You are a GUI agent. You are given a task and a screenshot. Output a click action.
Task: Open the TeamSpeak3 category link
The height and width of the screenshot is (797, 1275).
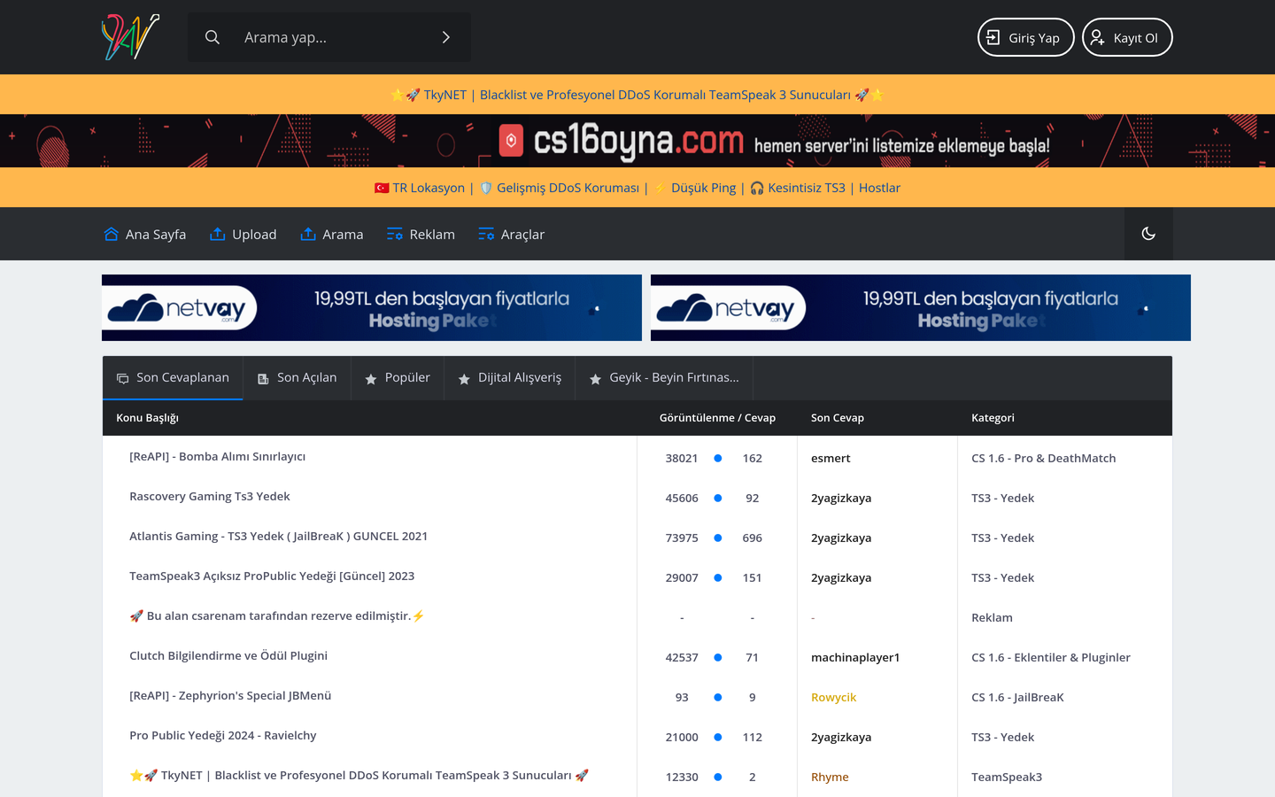point(1007,777)
